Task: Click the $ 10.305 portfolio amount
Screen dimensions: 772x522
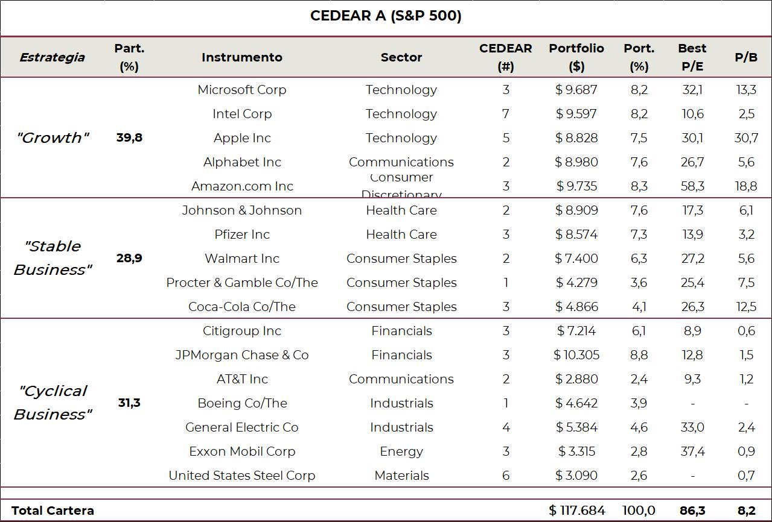Action: (x=577, y=355)
